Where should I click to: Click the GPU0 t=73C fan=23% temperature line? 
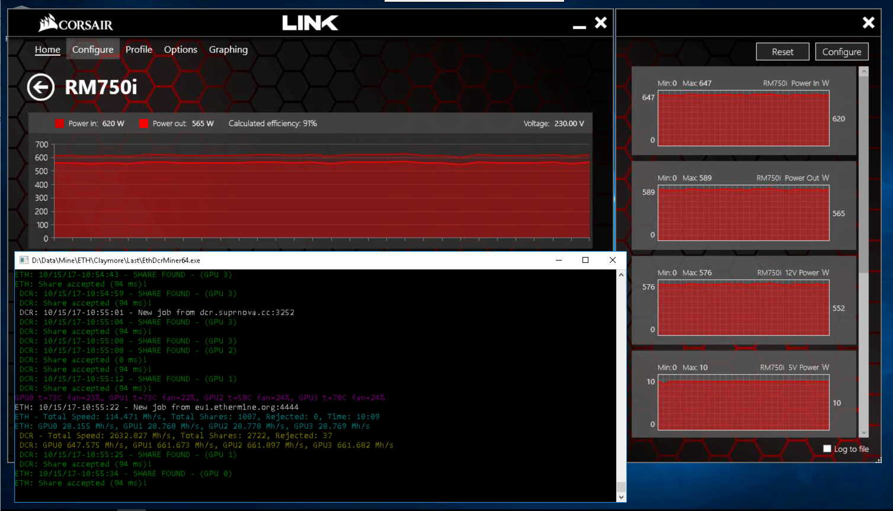(200, 398)
